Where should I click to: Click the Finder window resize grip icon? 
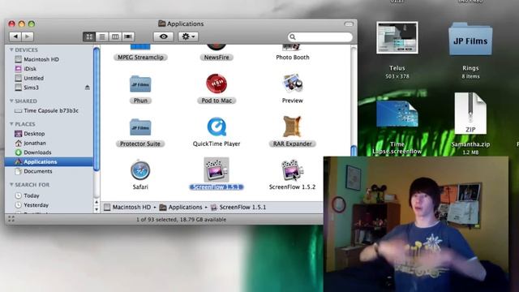click(x=11, y=219)
